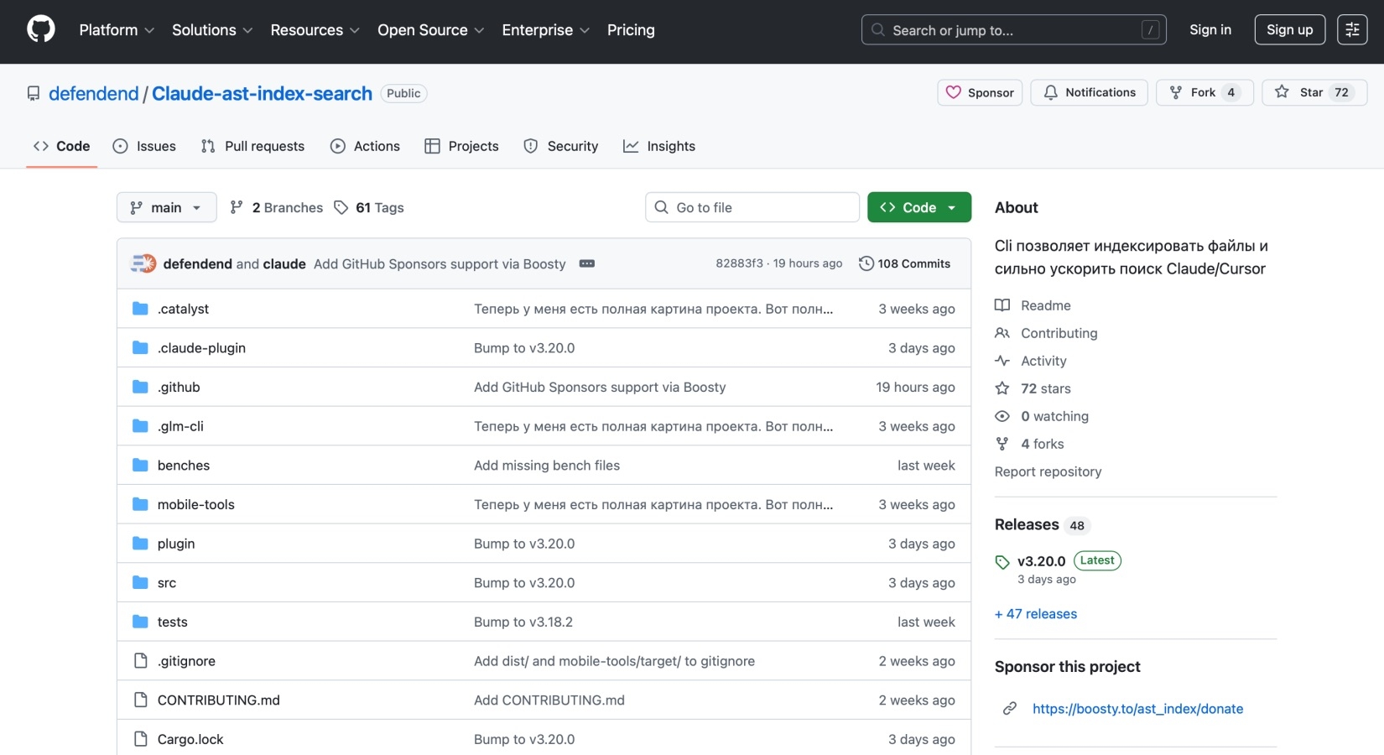Click the v3.20.0 release tag icon
The image size is (1384, 755).
pos(1002,562)
